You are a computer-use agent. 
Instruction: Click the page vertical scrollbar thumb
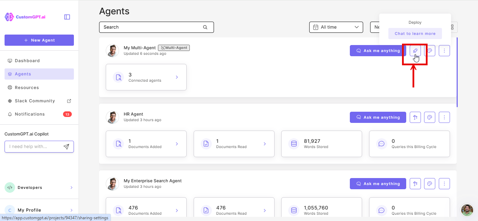pyautogui.click(x=457, y=72)
